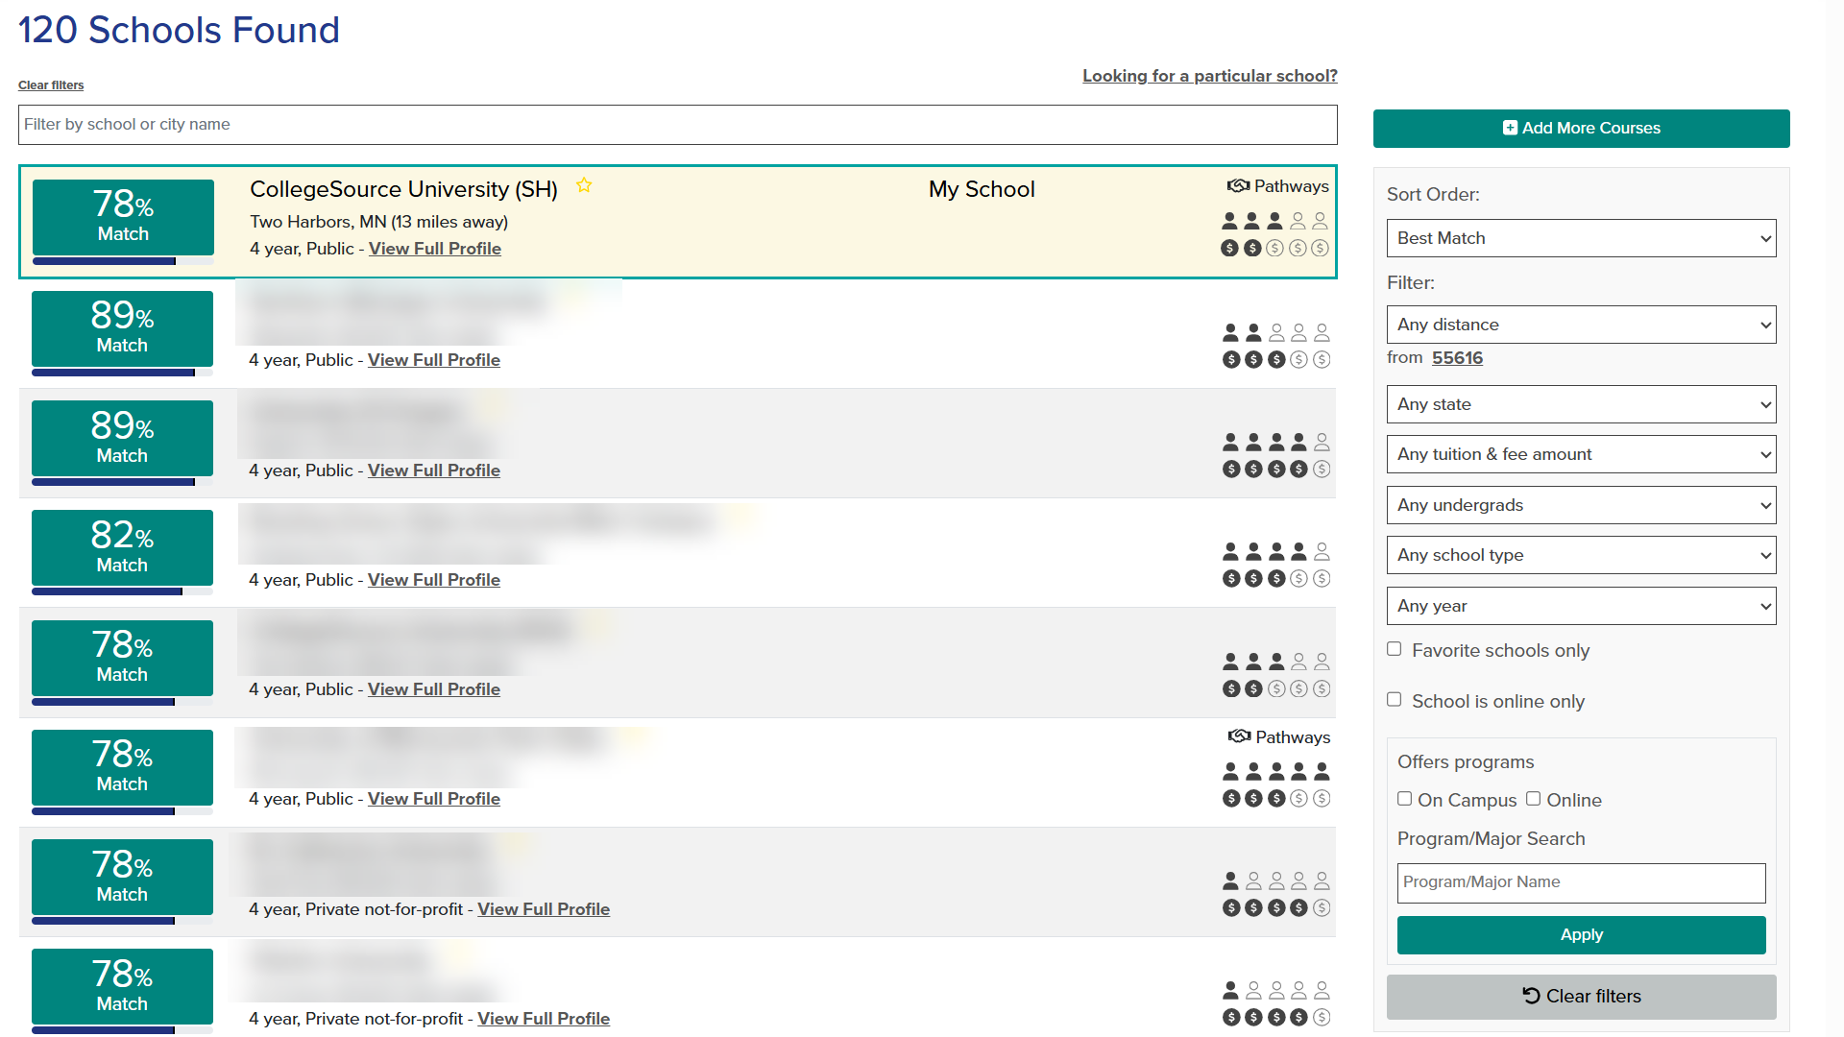Expand the Any state filter dropdown
This screenshot has height=1037, width=1844.
coord(1581,404)
